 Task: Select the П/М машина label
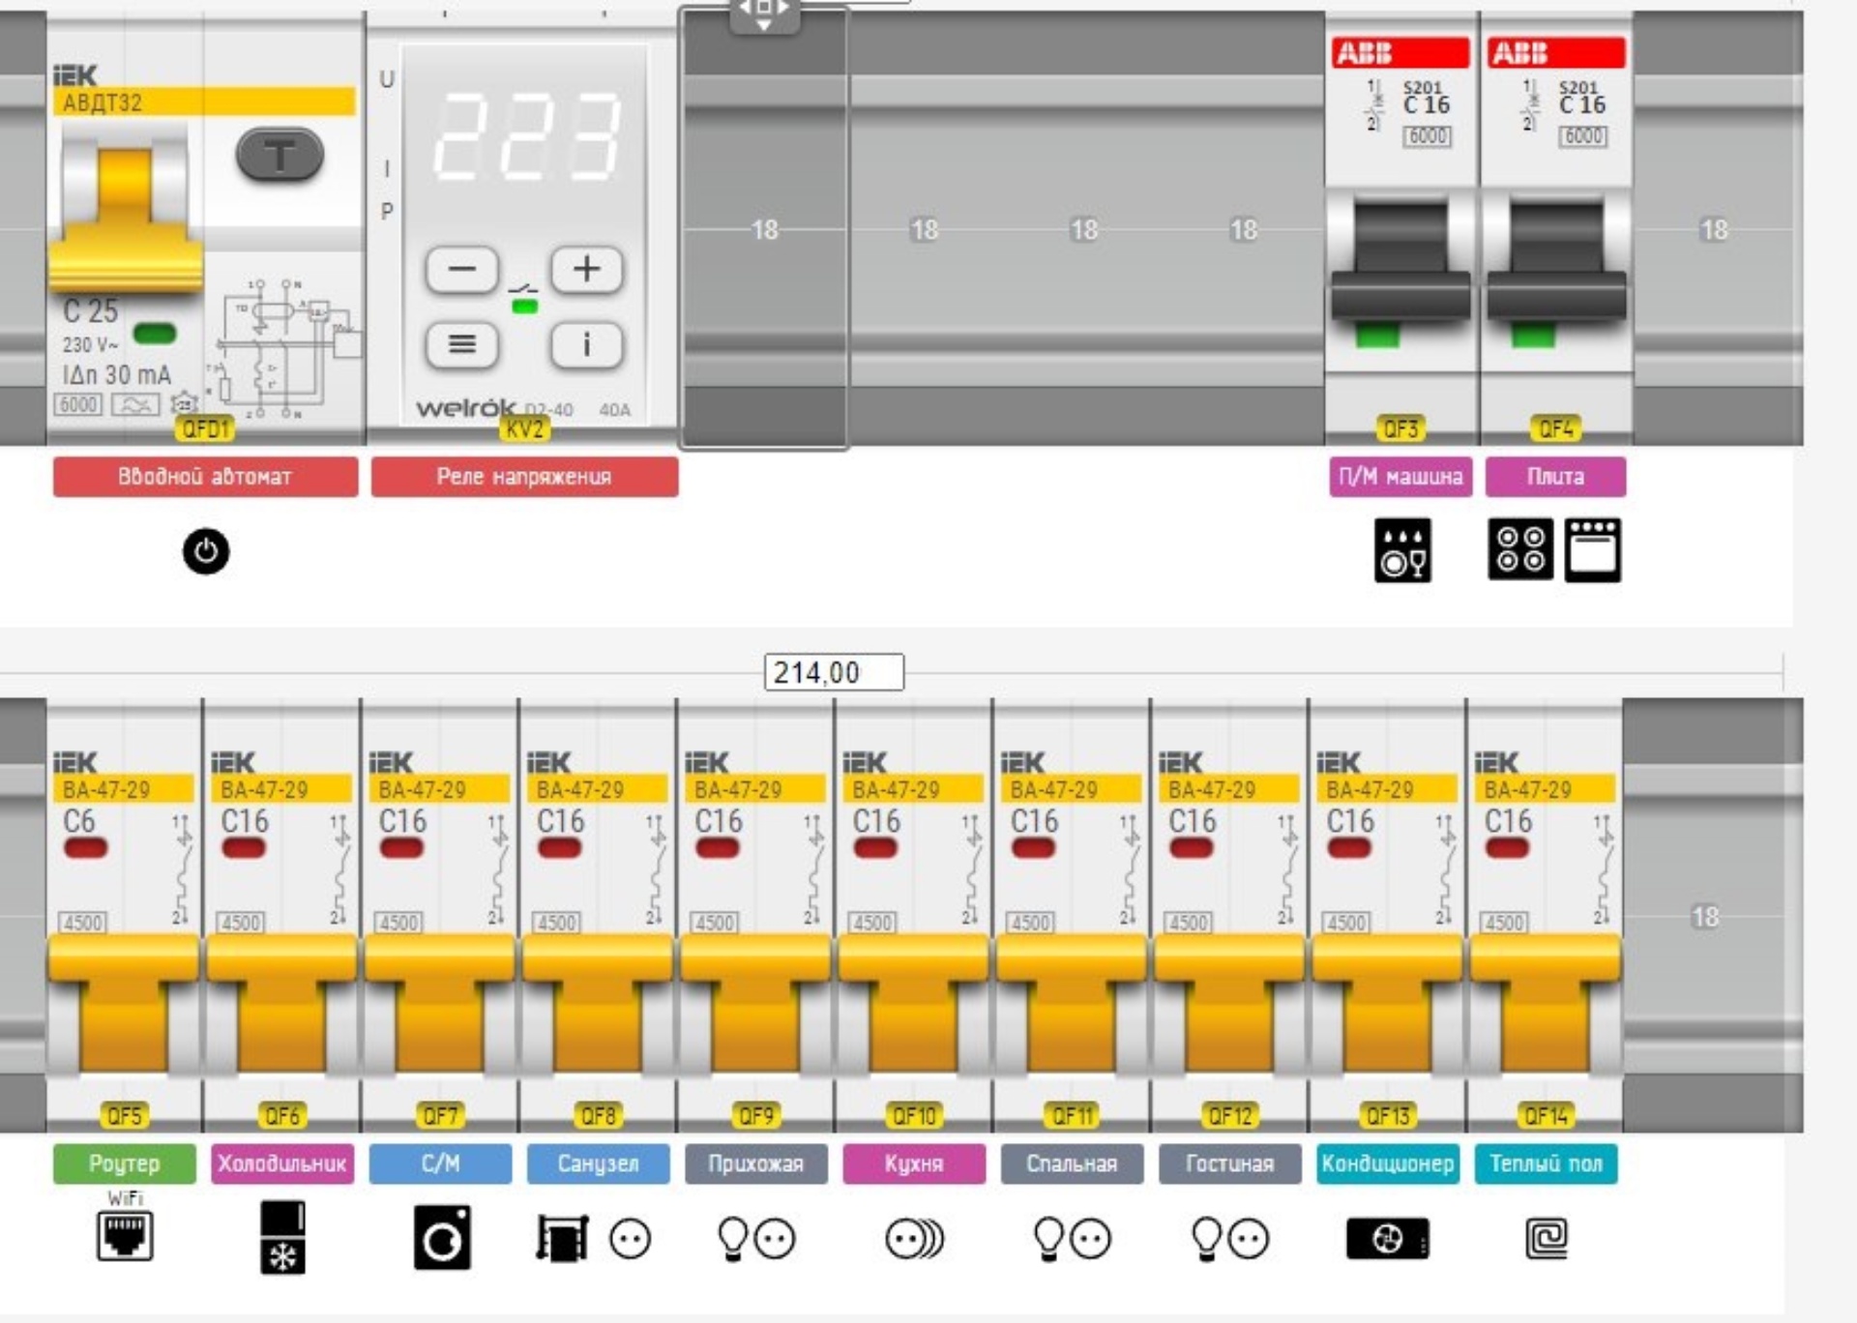[x=1400, y=477]
